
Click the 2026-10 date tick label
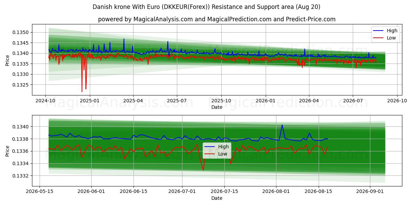tap(397, 101)
